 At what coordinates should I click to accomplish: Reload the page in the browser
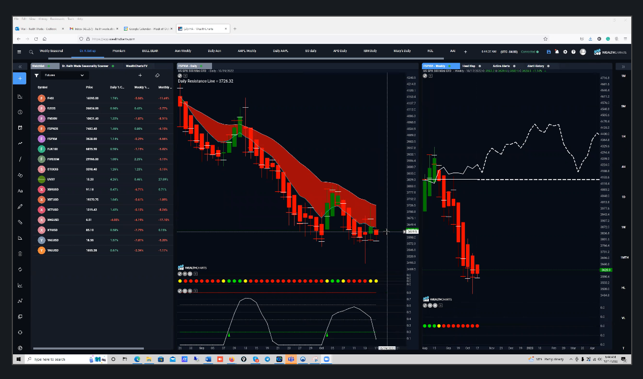point(36,39)
